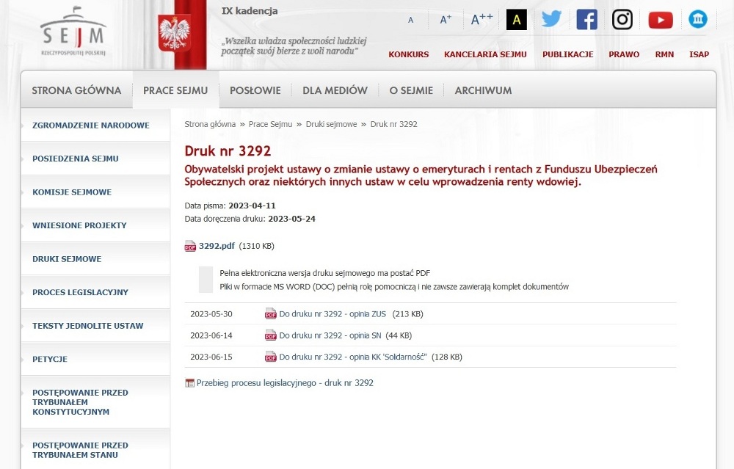
Task: Toggle high-contrast mode with yellow A
Action: pyautogui.click(x=517, y=20)
